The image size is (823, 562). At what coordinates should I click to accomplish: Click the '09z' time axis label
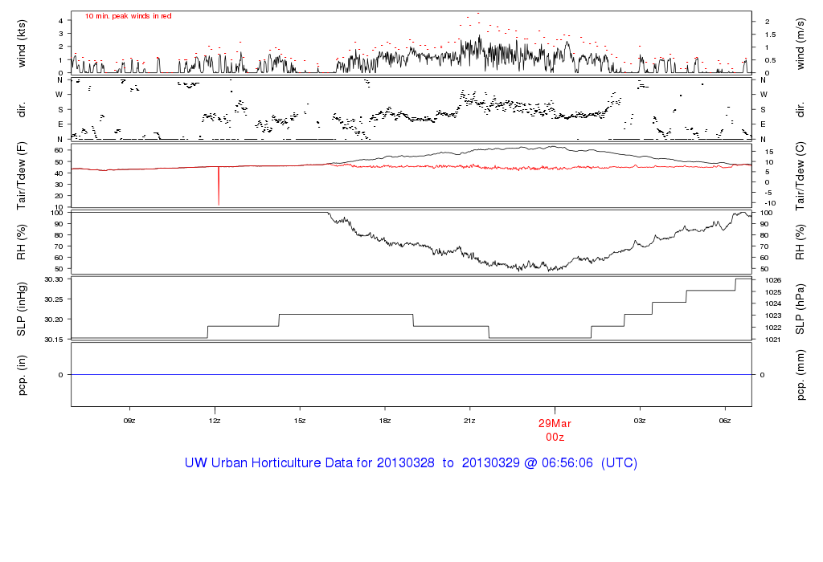tap(129, 421)
